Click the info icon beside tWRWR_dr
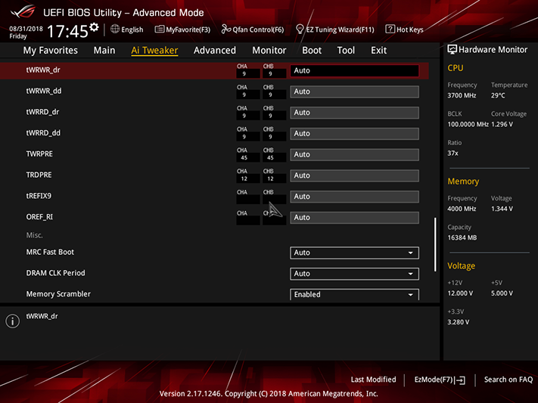 [x=13, y=321]
